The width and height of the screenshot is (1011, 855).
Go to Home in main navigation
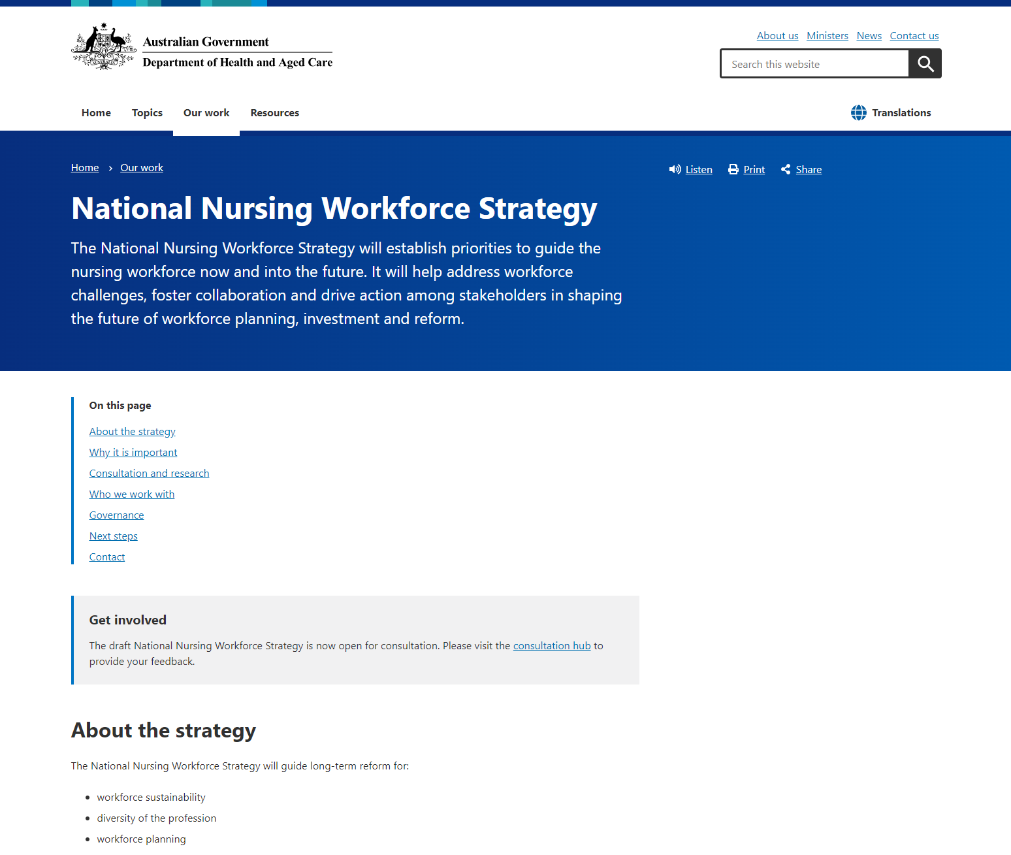(x=96, y=112)
